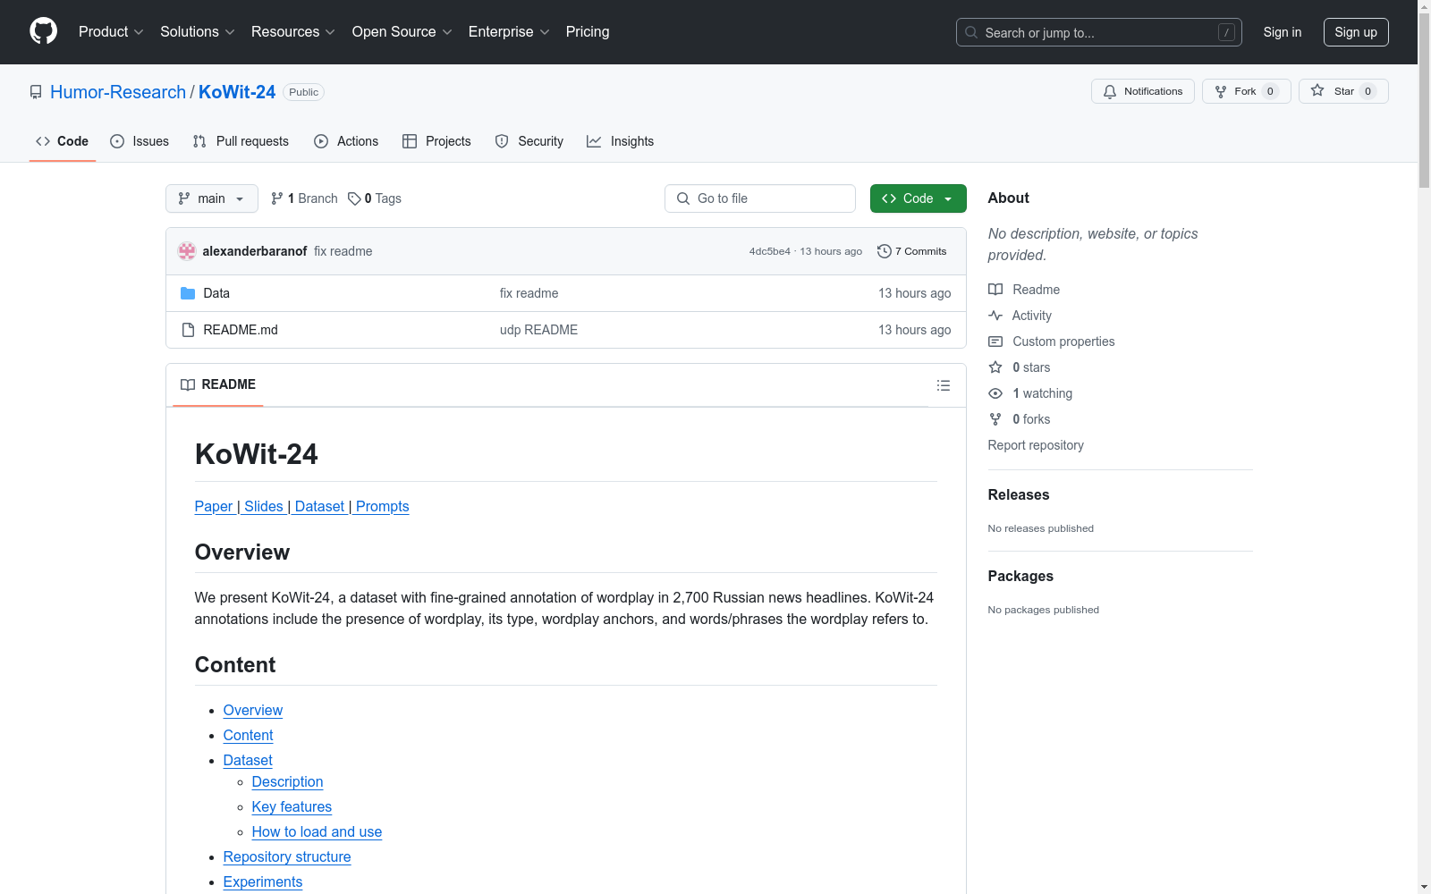Expand the Open Source menu
Image resolution: width=1431 pixels, height=894 pixels.
point(402,32)
